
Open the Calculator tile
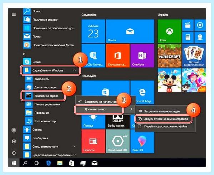[x=188, y=37]
